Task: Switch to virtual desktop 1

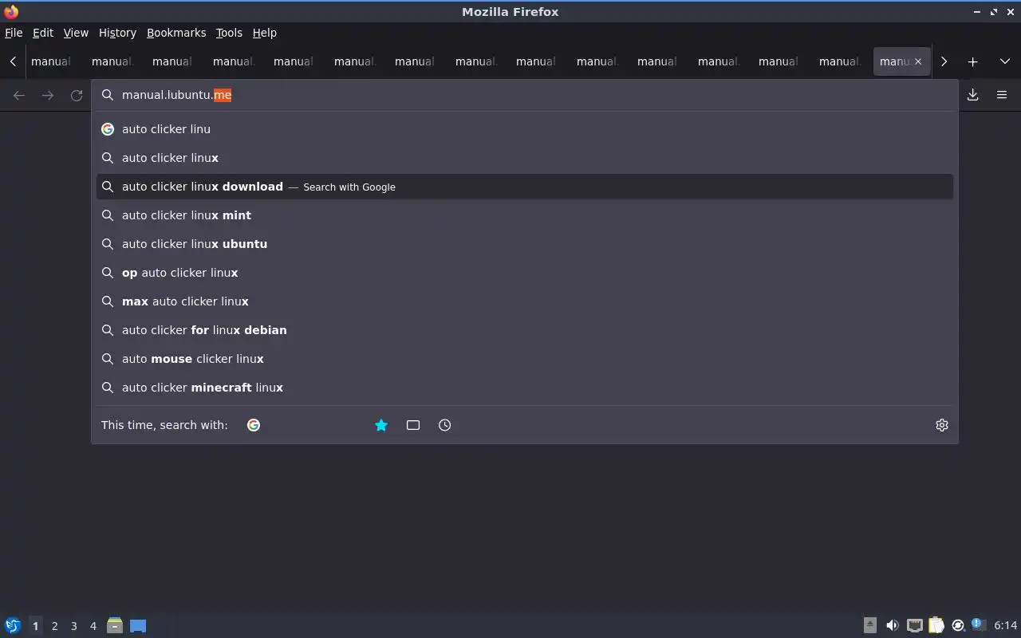Action: [35, 626]
